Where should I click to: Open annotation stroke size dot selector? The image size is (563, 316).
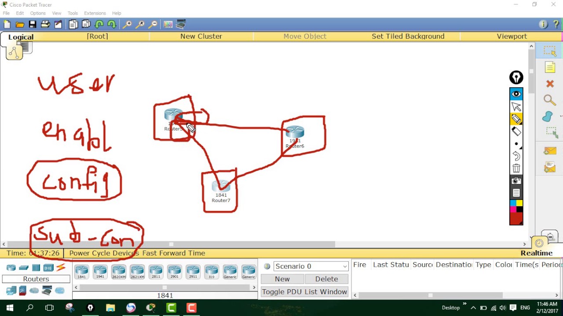pos(516,144)
